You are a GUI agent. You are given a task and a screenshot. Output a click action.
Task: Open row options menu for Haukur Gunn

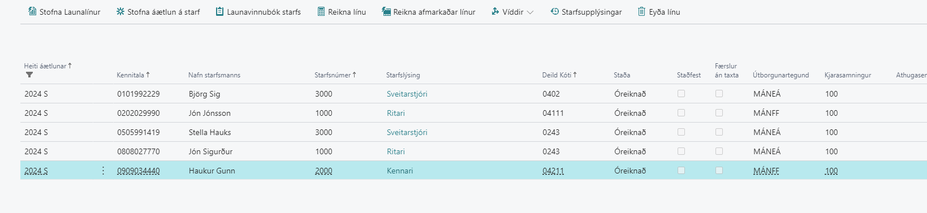(103, 171)
